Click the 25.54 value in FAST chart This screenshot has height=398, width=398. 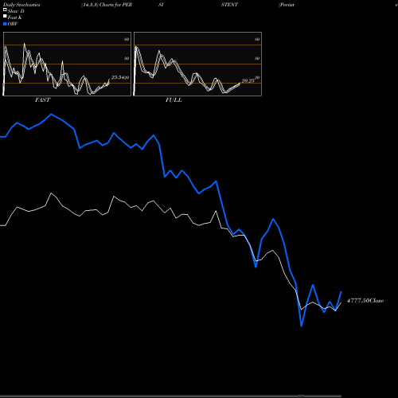click(x=118, y=77)
